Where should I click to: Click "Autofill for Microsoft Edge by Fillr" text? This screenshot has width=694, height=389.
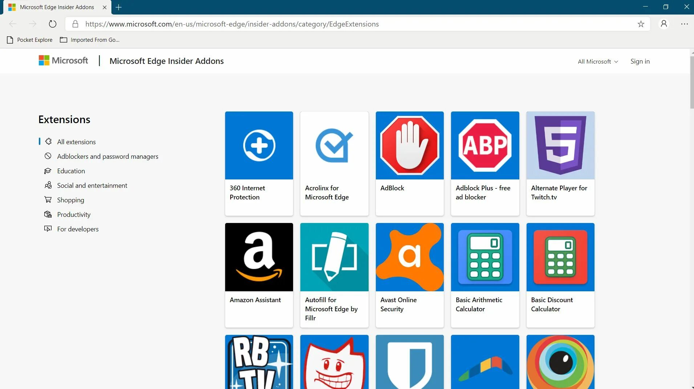(331, 309)
